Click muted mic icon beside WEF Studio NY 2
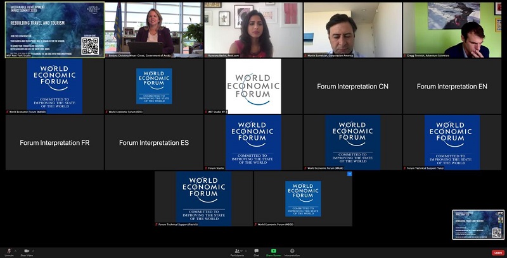 coord(207,112)
